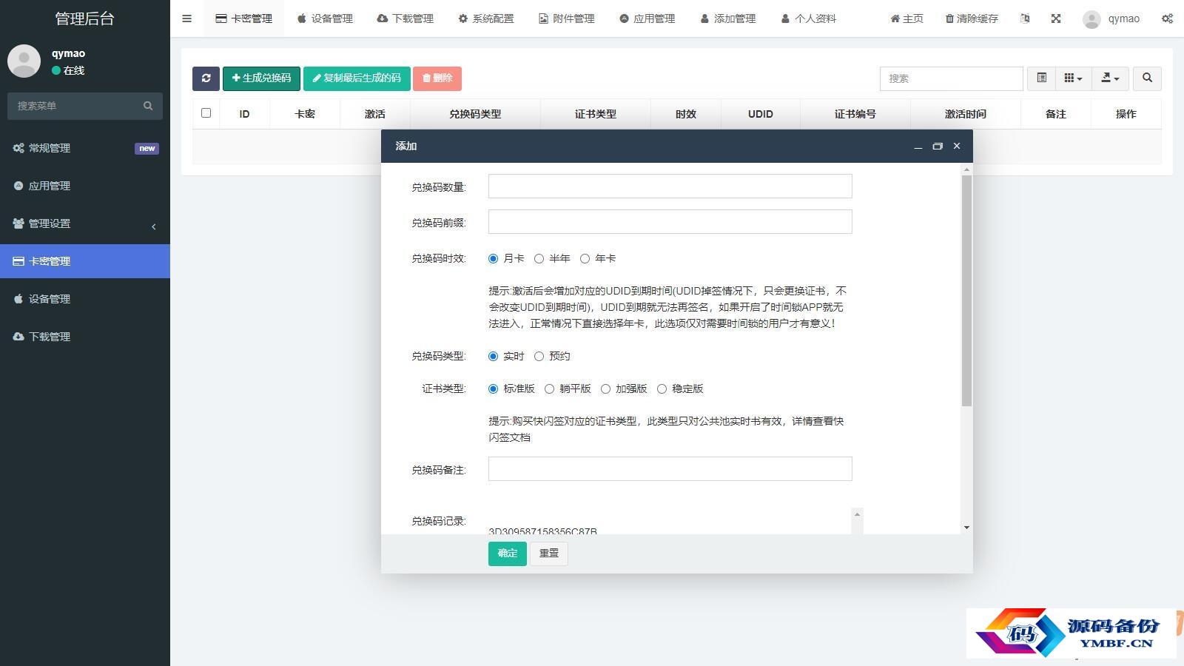Toggle the hamburger sidebar menu icon

[x=186, y=18]
